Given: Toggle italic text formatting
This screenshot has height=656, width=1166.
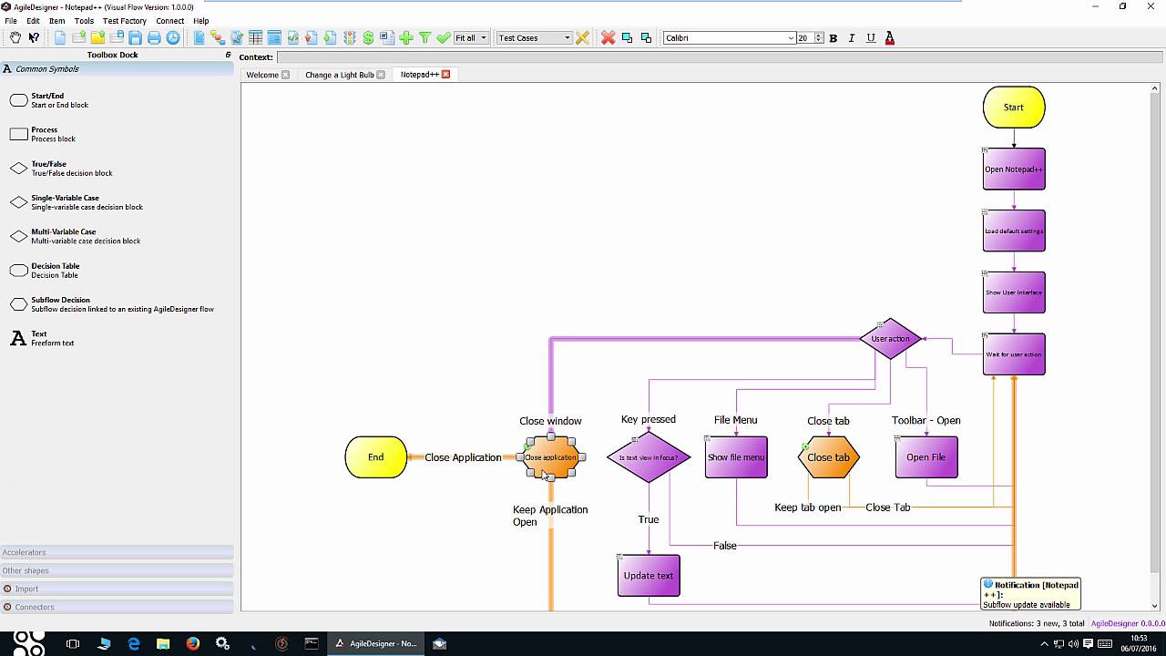Looking at the screenshot, I should pos(852,37).
